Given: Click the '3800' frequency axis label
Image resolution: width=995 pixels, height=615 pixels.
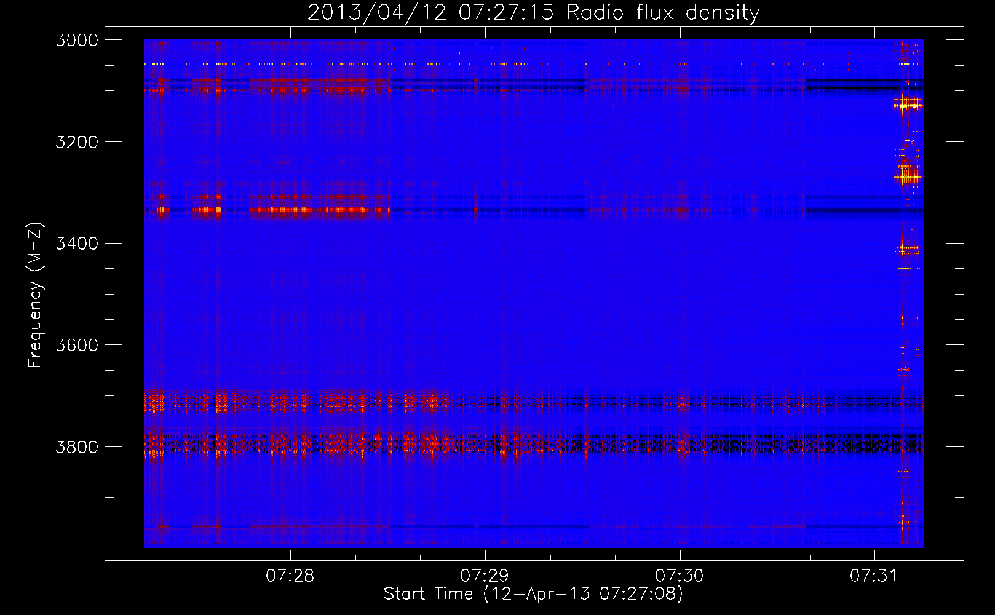Looking at the screenshot, I should pos(77,446).
